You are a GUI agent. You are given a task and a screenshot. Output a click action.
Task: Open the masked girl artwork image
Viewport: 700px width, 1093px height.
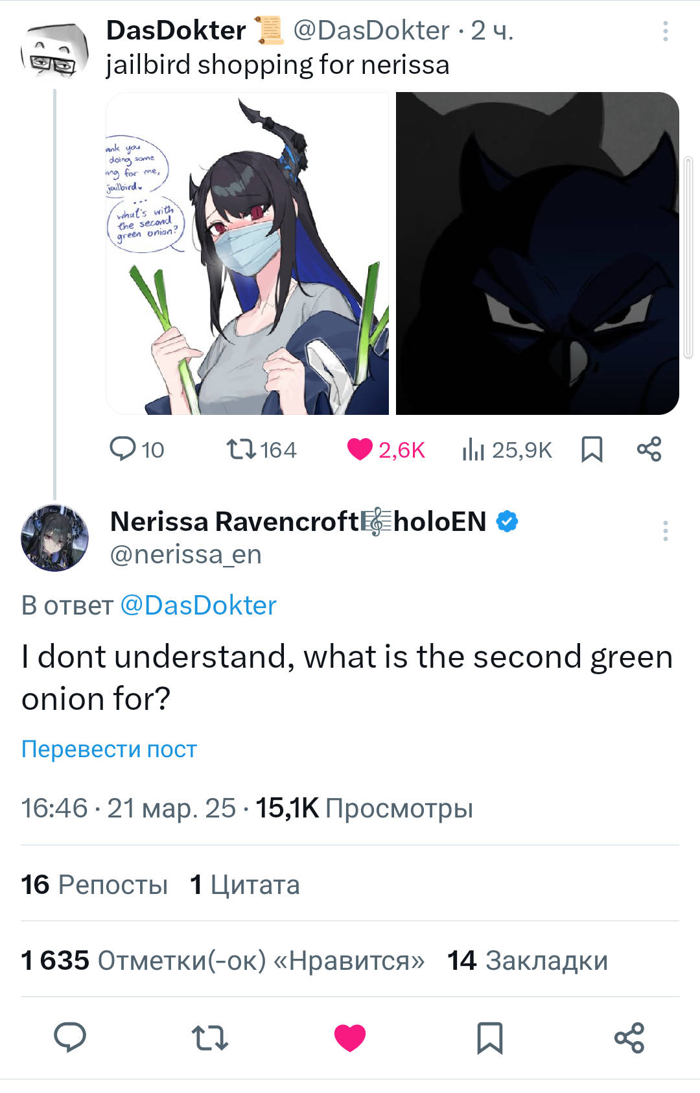coord(248,253)
